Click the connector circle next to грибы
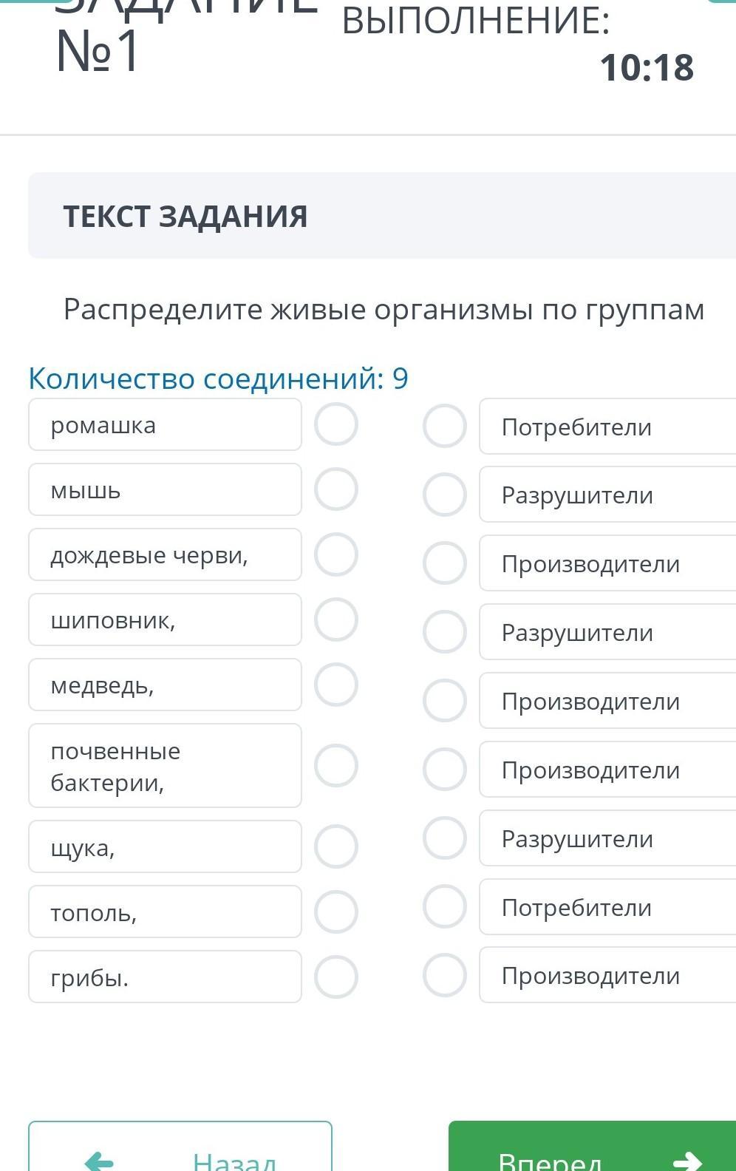The width and height of the screenshot is (736, 1171). pos(336,977)
